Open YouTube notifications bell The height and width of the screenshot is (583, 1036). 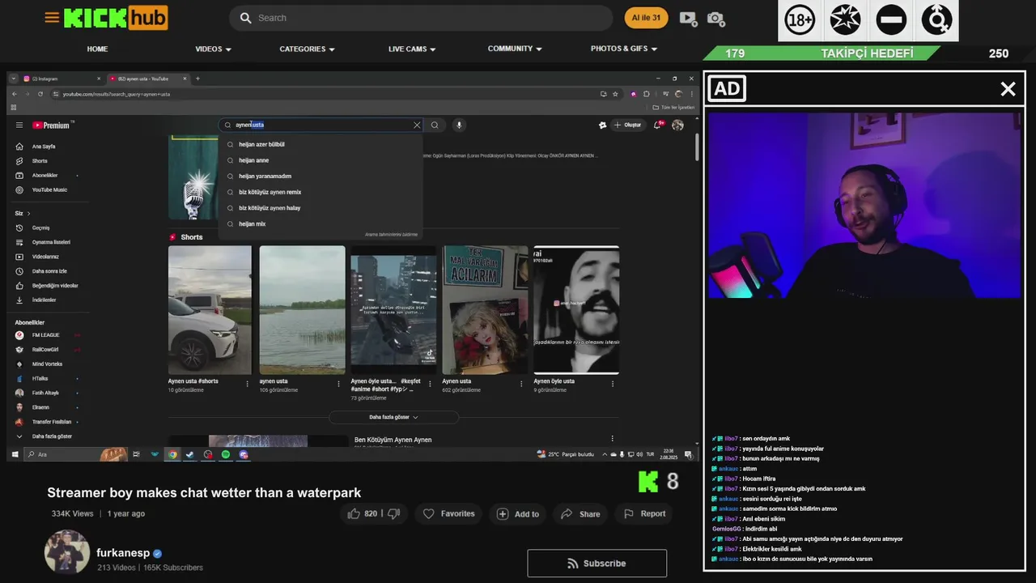pos(659,125)
